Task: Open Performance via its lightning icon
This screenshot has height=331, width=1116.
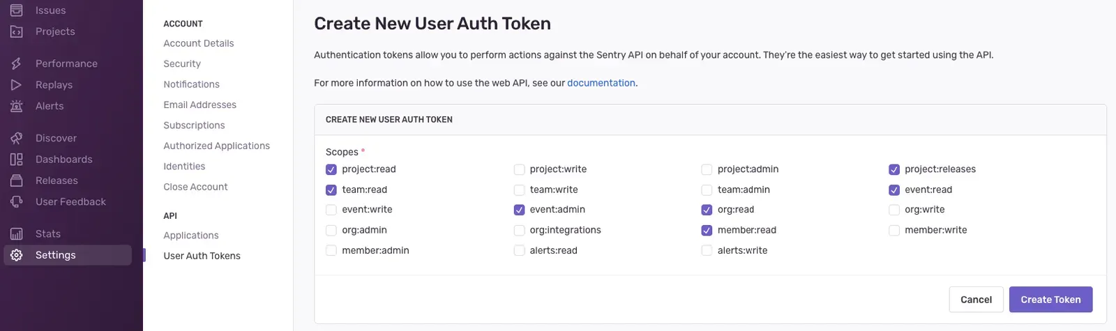Action: coord(17,63)
